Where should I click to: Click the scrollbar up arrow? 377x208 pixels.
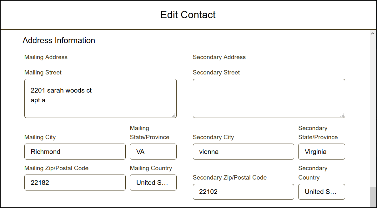tap(373, 33)
